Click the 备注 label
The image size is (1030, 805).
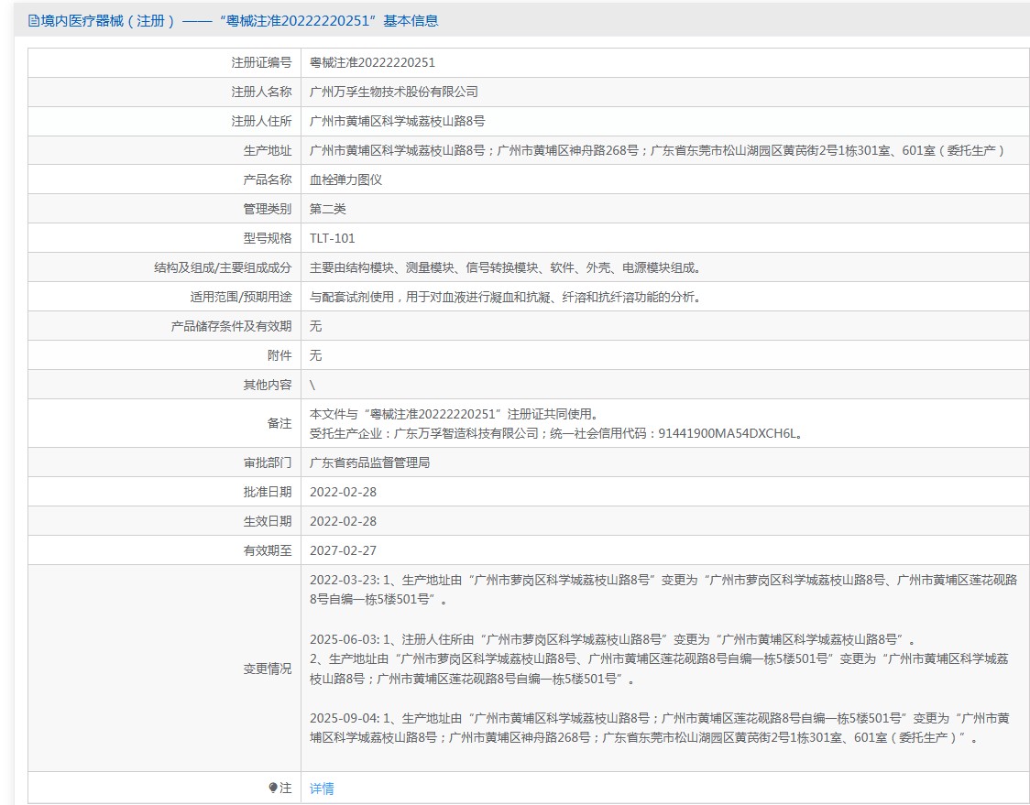pos(279,423)
